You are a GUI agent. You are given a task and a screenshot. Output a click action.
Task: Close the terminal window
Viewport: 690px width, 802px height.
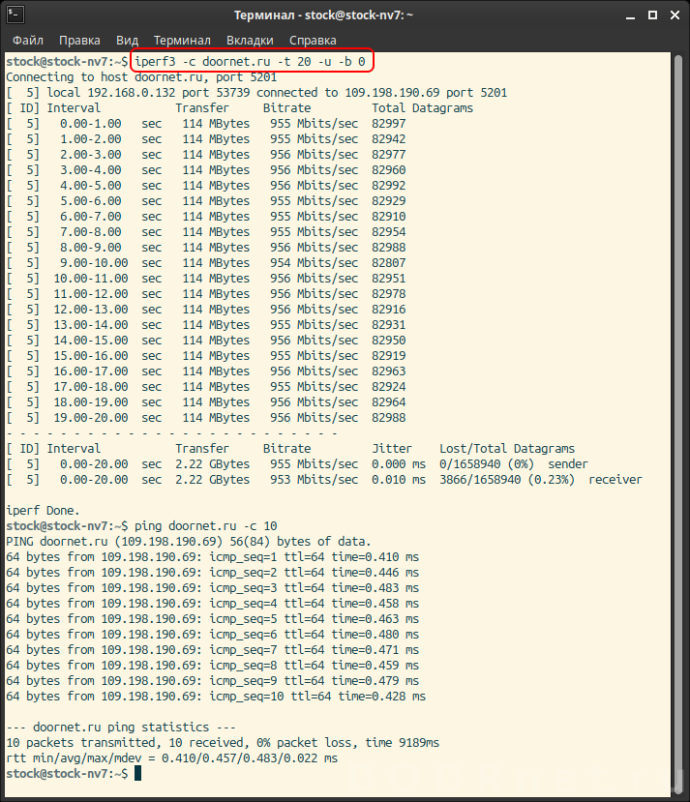coord(674,15)
